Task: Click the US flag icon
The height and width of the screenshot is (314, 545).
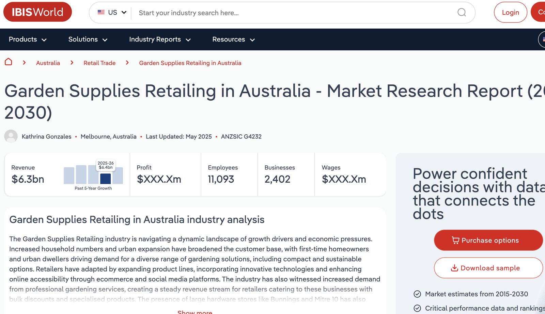Action: point(101,12)
